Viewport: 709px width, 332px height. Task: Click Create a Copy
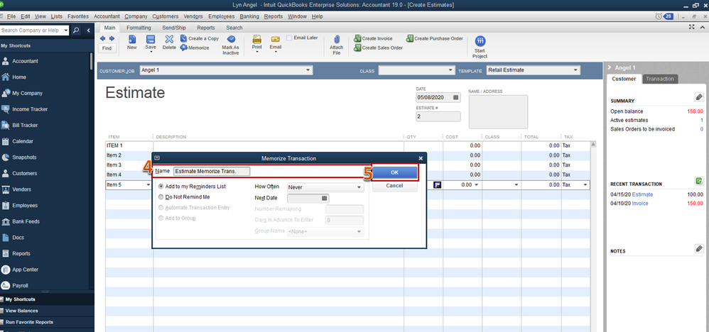(200, 38)
